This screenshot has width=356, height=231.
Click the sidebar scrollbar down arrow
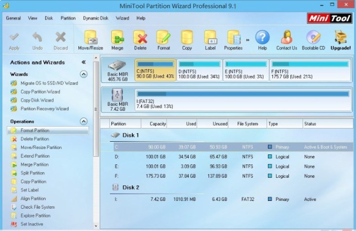(x=96, y=226)
